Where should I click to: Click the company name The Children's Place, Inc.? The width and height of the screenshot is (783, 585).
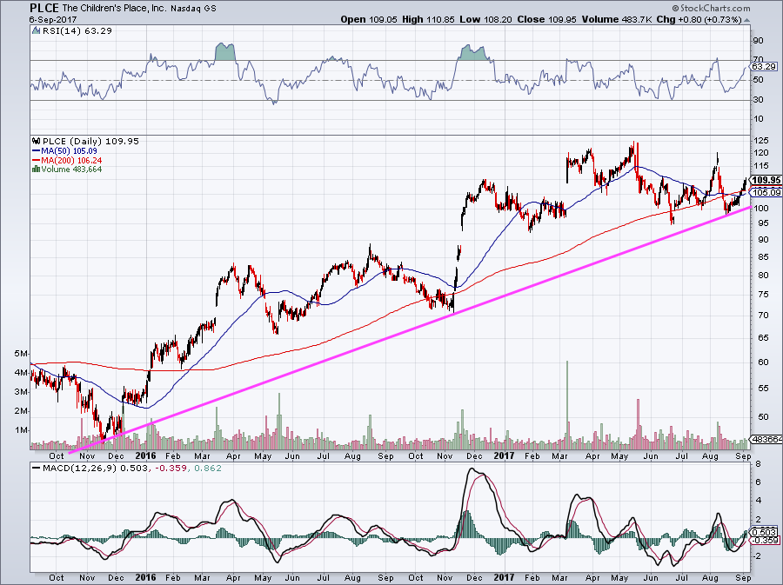[x=114, y=8]
